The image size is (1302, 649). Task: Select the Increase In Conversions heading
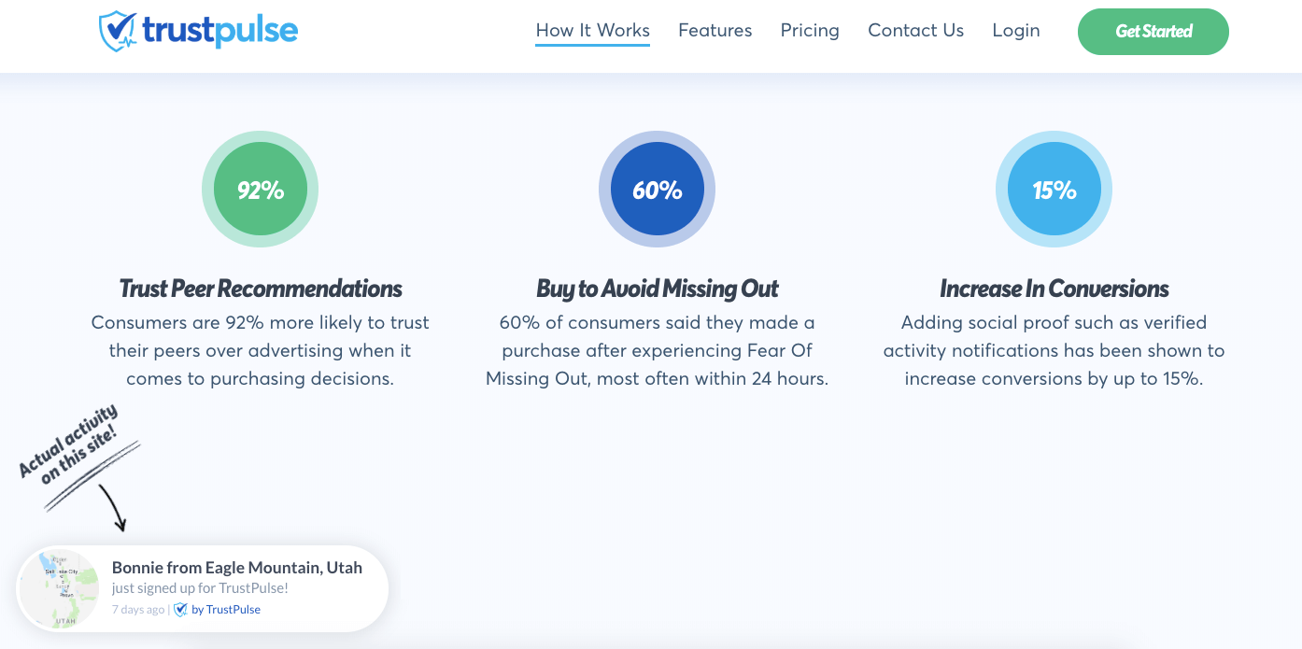1054,289
